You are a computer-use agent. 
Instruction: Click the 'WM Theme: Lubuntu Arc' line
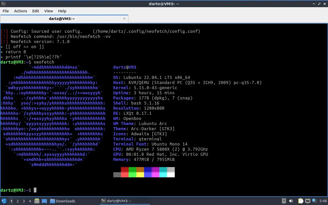coord(140,124)
